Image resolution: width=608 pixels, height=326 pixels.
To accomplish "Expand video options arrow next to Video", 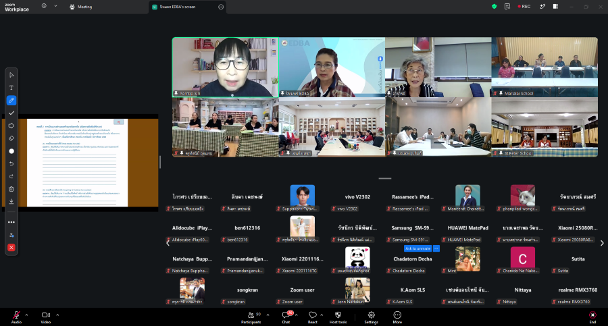I will click(57, 315).
